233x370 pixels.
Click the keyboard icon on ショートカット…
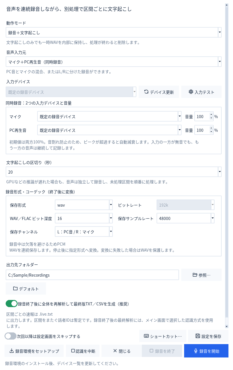(x=146, y=336)
